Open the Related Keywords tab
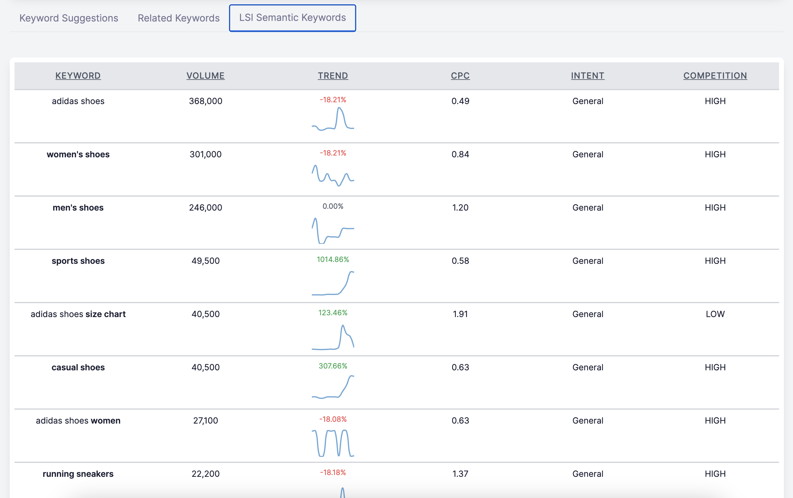This screenshot has width=793, height=498. pyautogui.click(x=178, y=18)
